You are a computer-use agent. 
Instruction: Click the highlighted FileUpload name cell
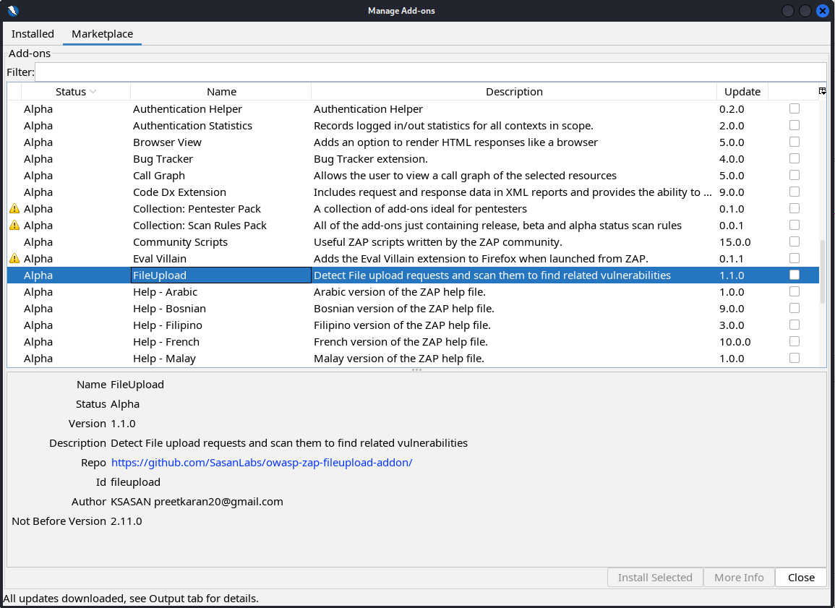[221, 275]
